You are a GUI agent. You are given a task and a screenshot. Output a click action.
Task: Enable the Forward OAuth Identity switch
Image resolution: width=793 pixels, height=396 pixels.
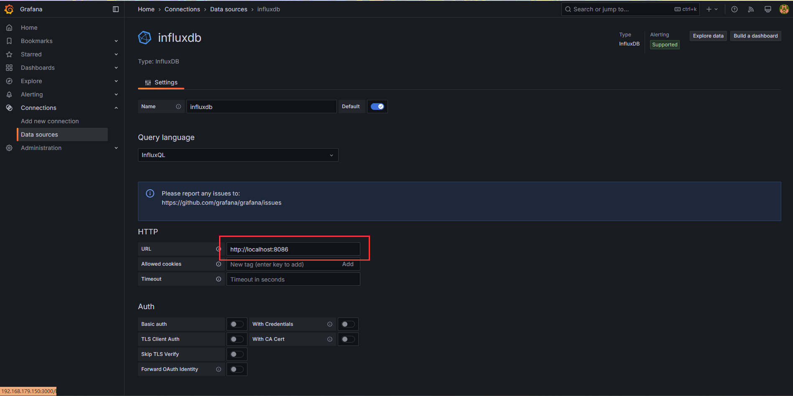pyautogui.click(x=237, y=369)
